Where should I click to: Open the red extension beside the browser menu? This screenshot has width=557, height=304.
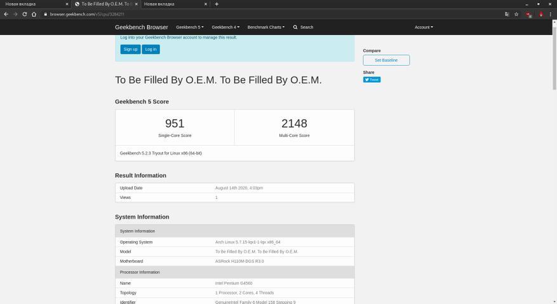(x=541, y=14)
